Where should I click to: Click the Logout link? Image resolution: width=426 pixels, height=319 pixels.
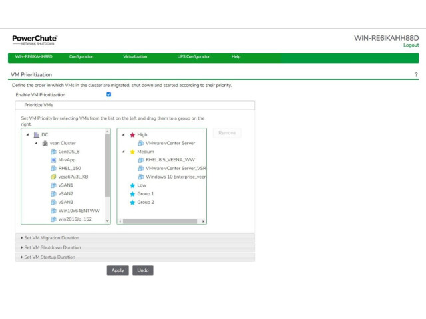411,45
